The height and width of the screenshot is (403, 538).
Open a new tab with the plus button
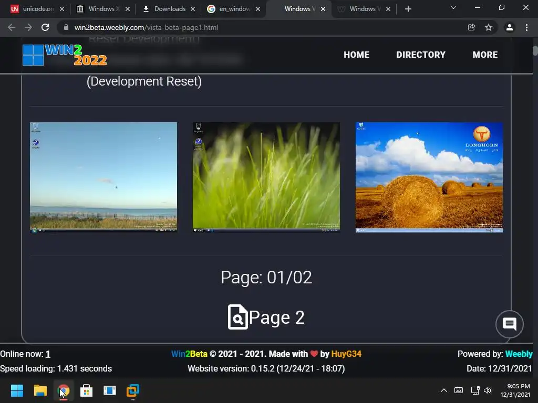(408, 9)
